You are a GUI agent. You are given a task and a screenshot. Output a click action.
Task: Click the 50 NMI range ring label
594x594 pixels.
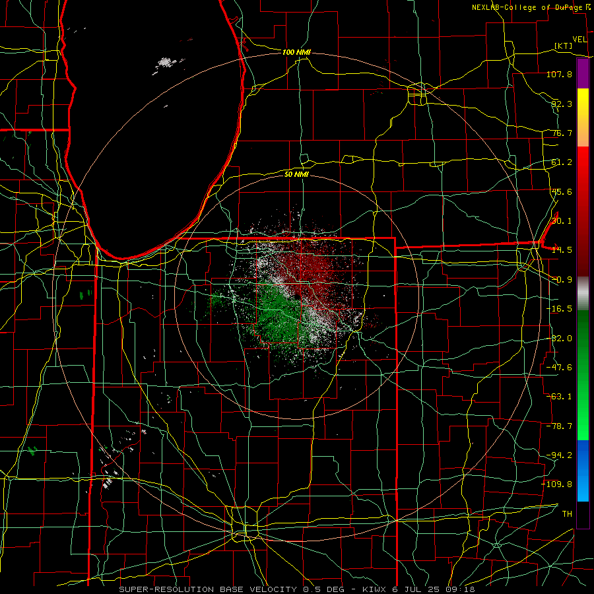296,174
